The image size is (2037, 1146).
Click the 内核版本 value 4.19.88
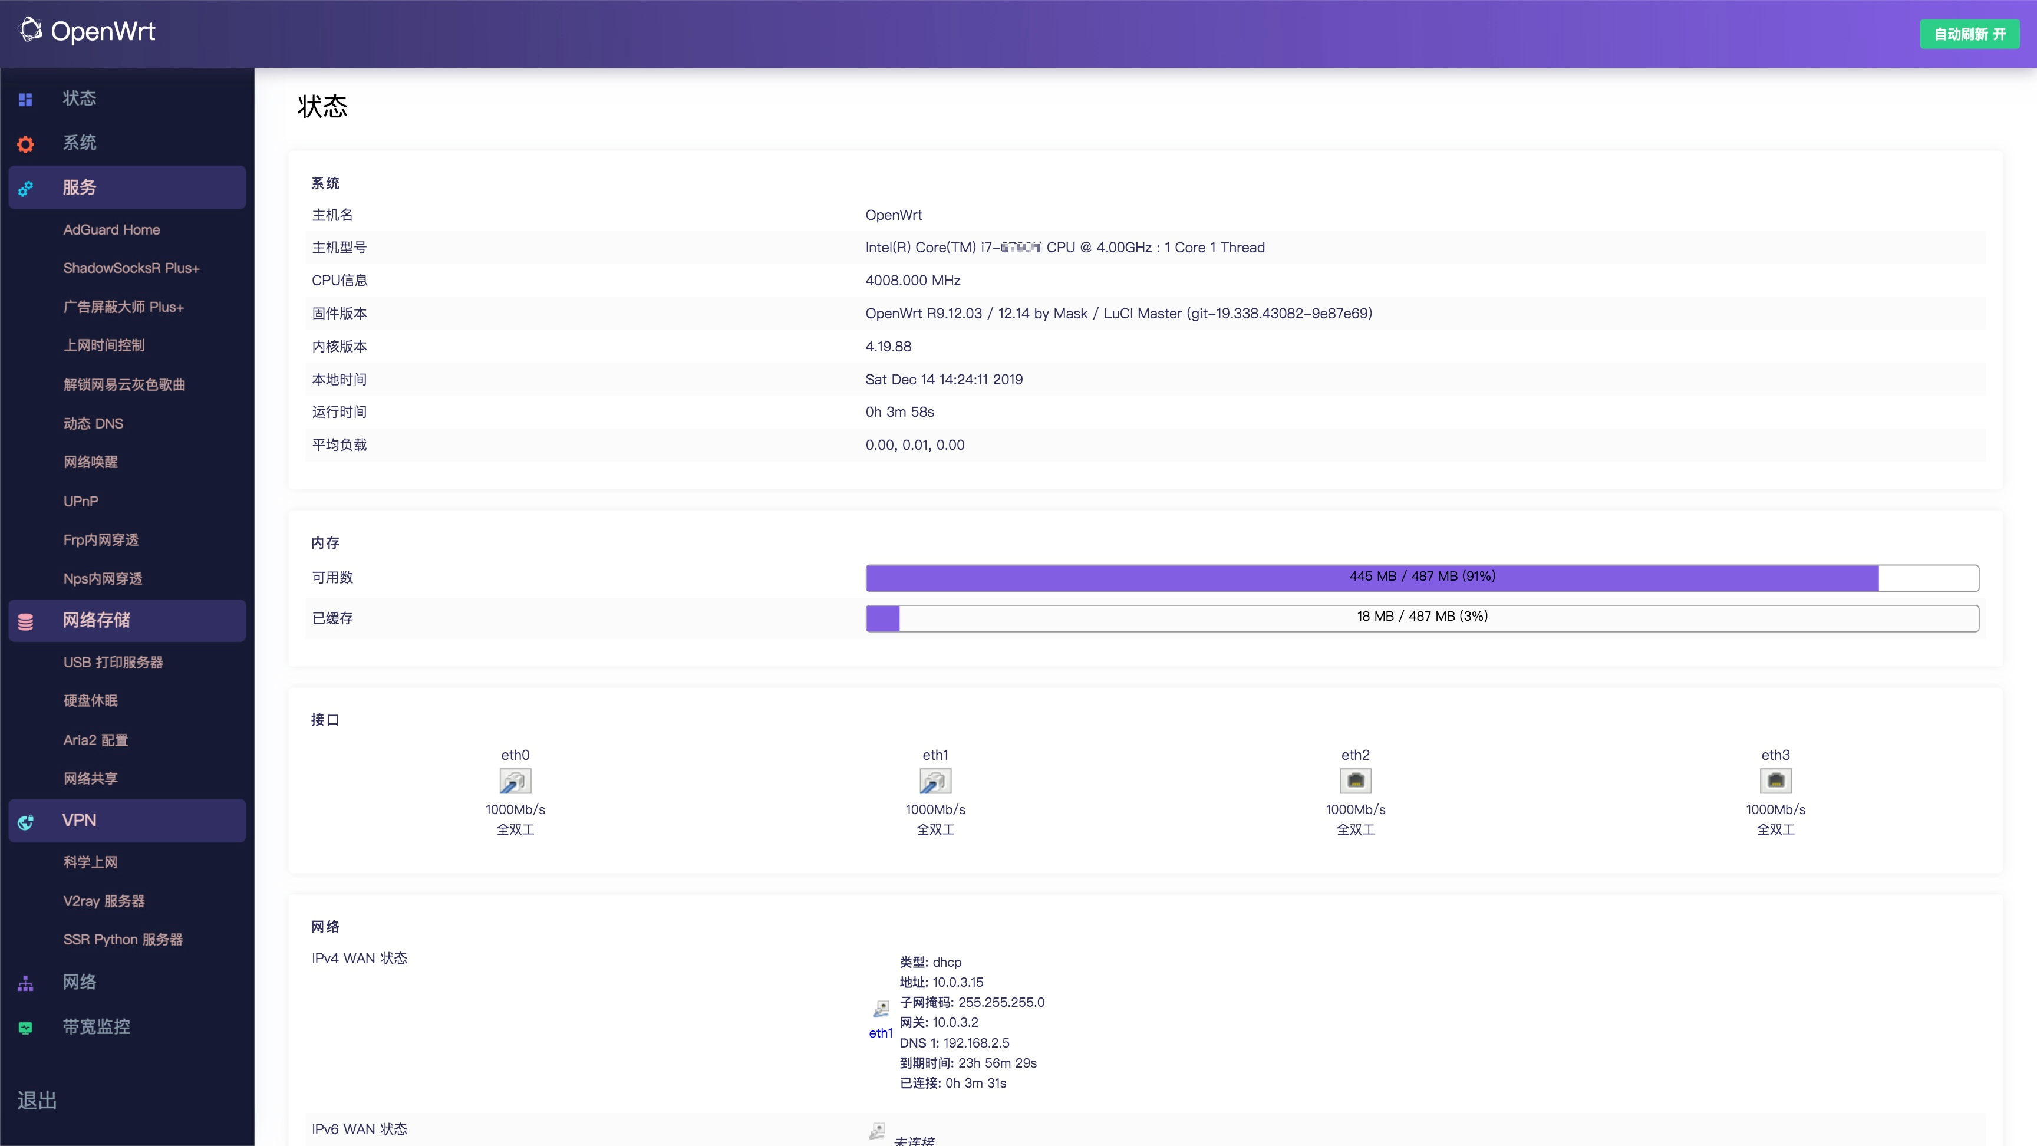click(888, 347)
